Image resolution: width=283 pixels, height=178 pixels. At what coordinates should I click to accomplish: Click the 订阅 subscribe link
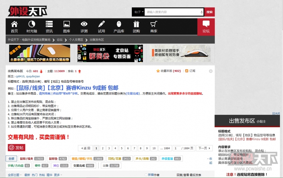point(192,71)
